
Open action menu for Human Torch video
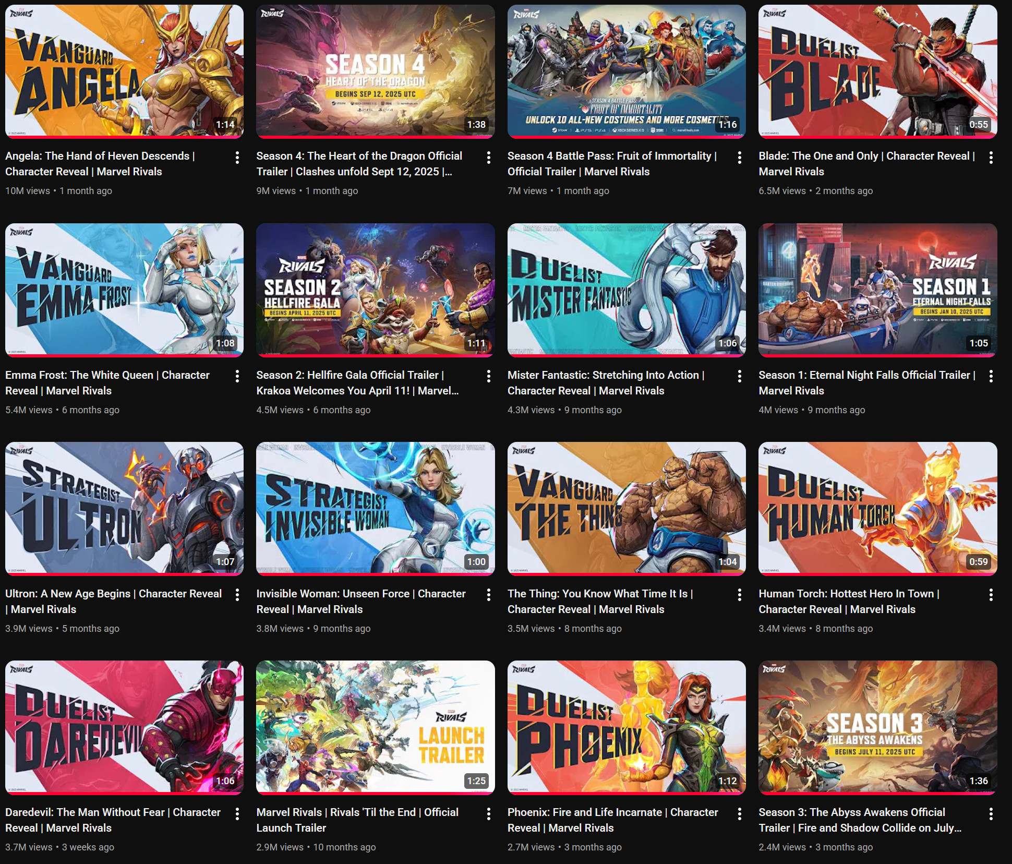pos(991,595)
